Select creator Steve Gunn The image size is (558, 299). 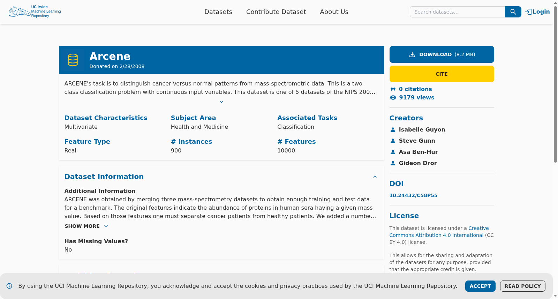(x=417, y=141)
